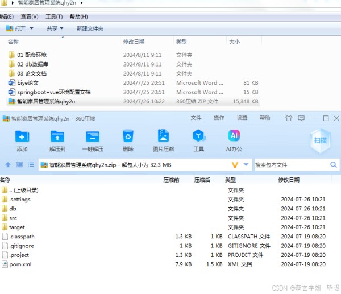The image size is (341, 294).
Task: Select the 02 db数据库 folder
Action: pos(28,64)
